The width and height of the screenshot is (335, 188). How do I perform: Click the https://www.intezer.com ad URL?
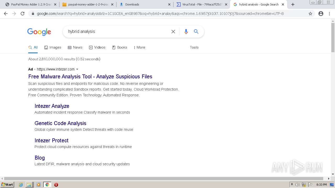click(56, 69)
